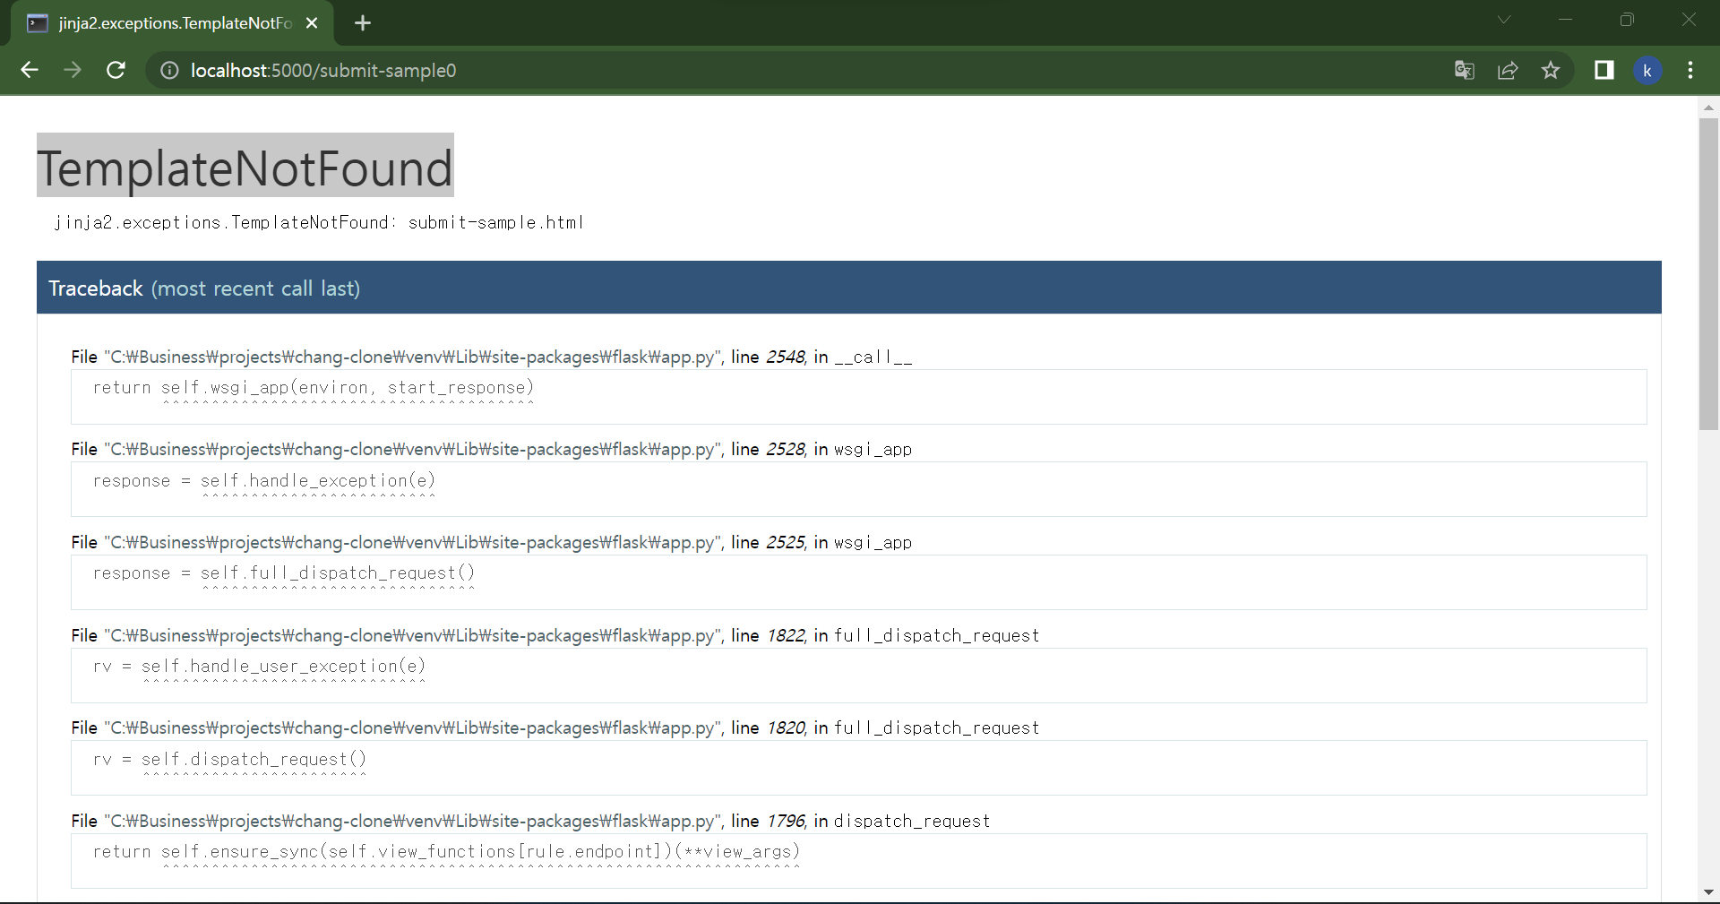Share this page icon
Image resolution: width=1720 pixels, height=904 pixels.
(1508, 70)
